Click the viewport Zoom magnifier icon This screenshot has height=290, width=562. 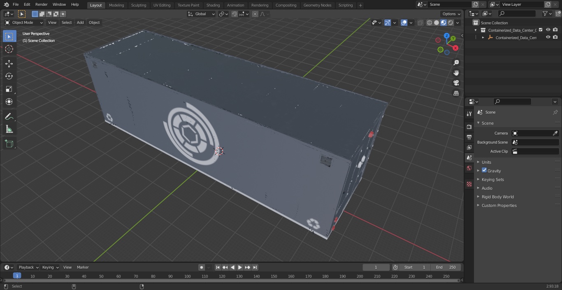point(456,63)
